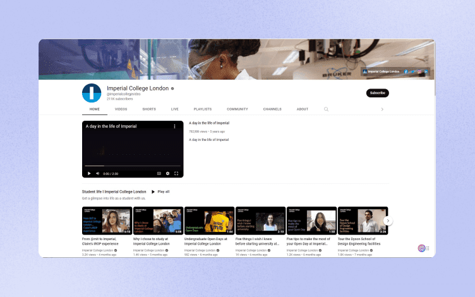Subscribe to the Imperial College London channel
Image resolution: width=475 pixels, height=297 pixels.
(x=378, y=93)
